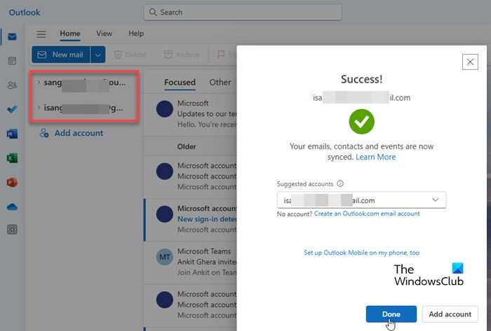Screen dimensions: 491x331
Task: Click the Older group header
Action: [x=187, y=146]
